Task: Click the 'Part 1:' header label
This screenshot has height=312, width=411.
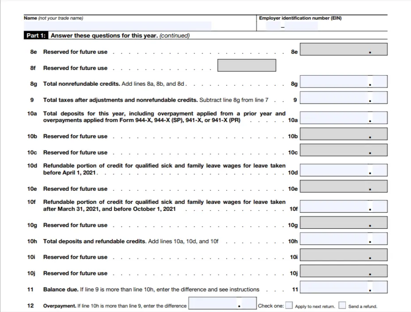Action: pyautogui.click(x=36, y=35)
